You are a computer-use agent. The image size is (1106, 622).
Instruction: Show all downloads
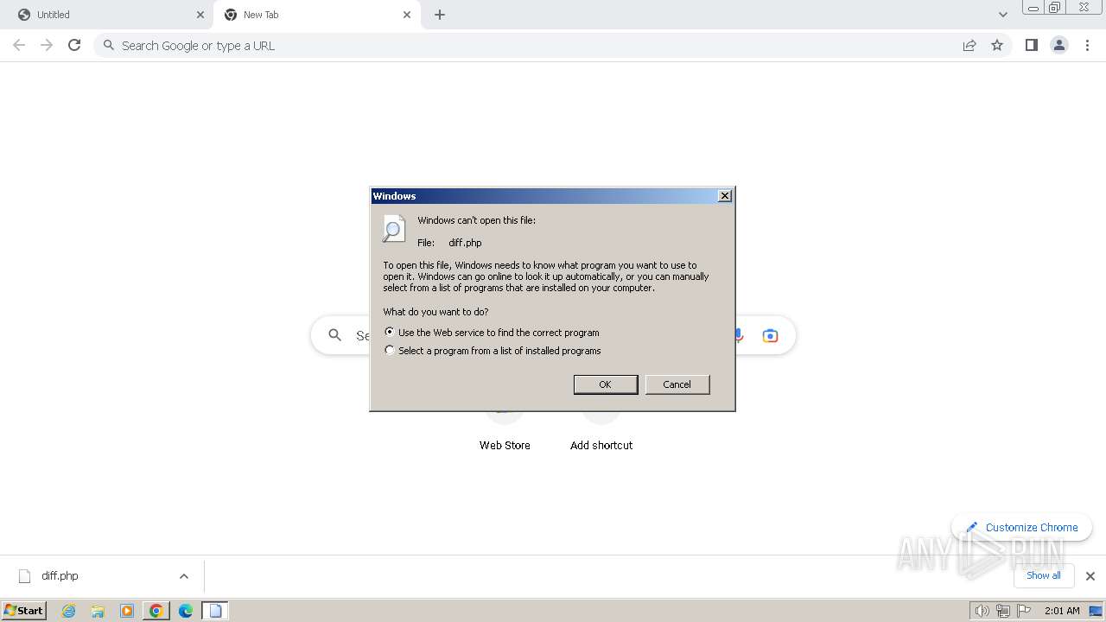pos(1044,575)
